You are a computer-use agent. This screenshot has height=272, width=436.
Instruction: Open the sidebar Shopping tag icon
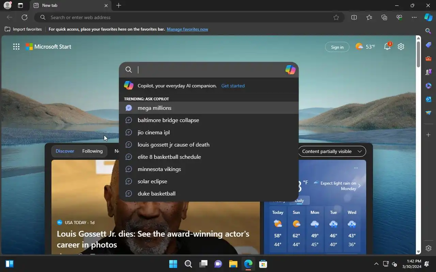(429, 45)
